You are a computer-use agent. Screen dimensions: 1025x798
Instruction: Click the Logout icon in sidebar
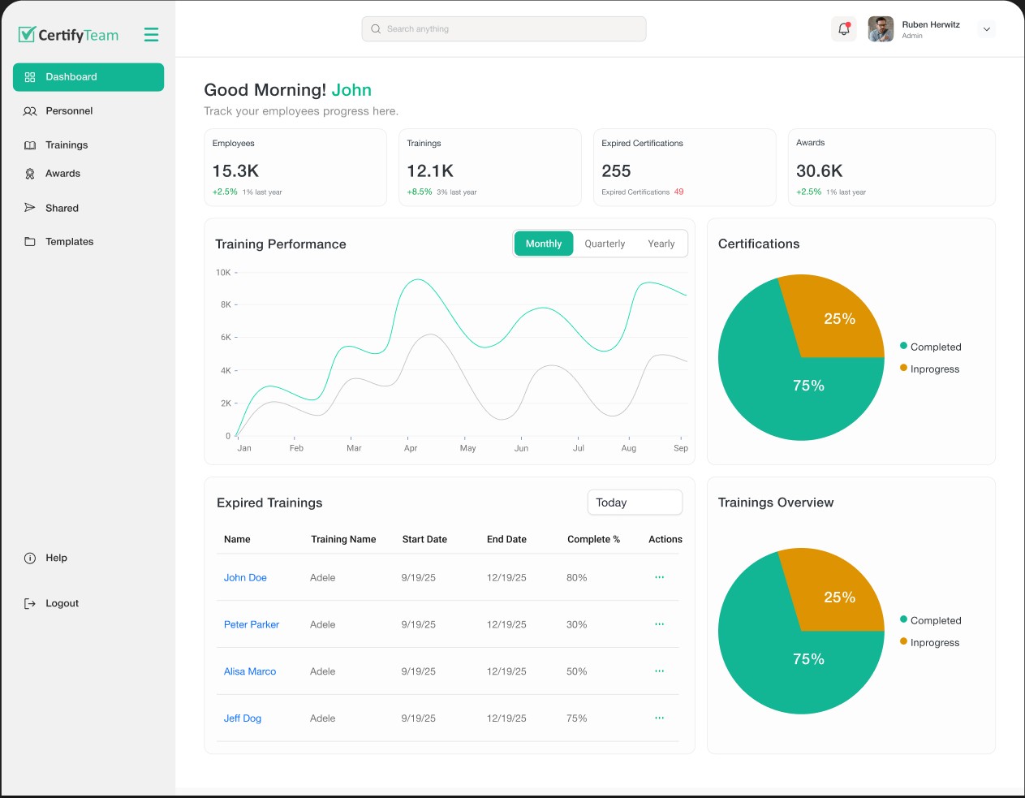pyautogui.click(x=30, y=603)
